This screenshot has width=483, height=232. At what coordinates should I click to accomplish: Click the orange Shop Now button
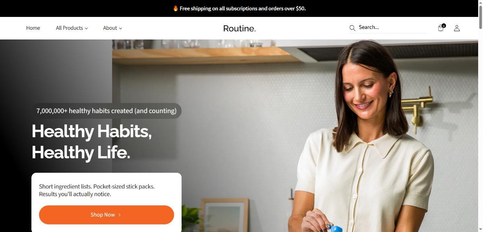click(106, 215)
